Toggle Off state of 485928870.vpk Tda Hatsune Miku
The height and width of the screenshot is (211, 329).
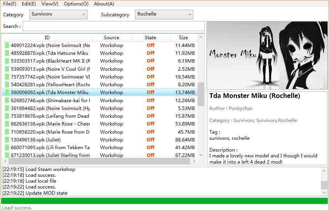(x=150, y=53)
